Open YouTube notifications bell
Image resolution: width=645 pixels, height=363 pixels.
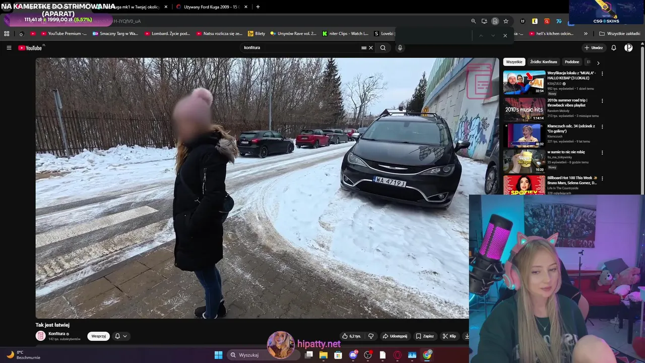tap(614, 48)
